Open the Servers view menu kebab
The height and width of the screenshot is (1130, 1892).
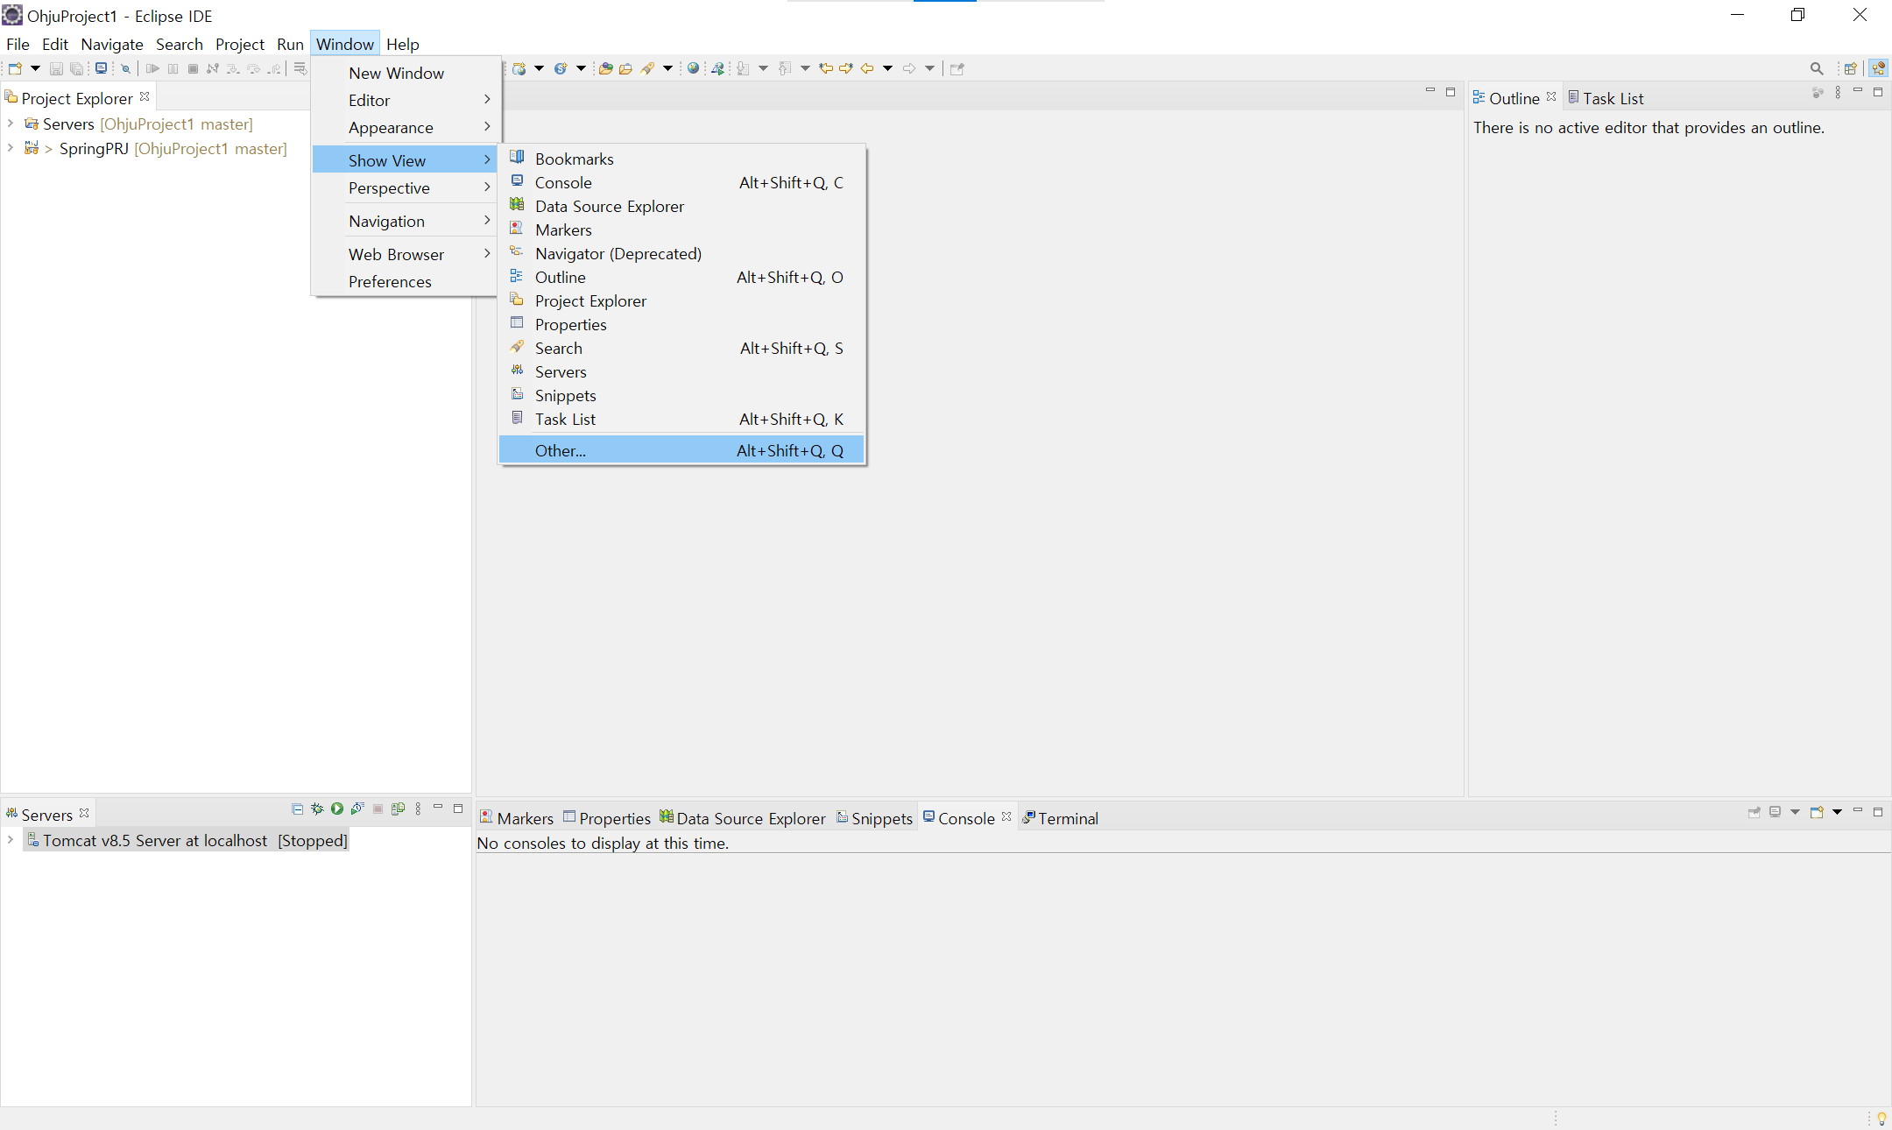(418, 809)
